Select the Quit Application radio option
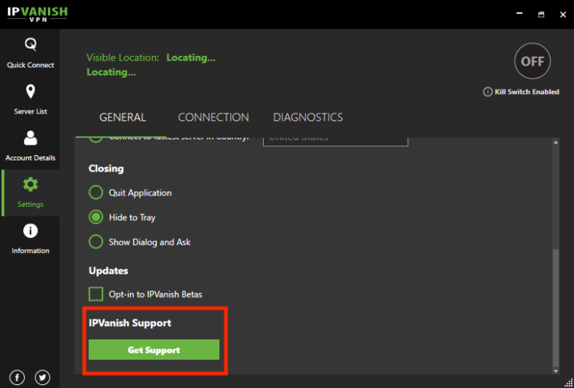The height and width of the screenshot is (388, 574). (96, 193)
